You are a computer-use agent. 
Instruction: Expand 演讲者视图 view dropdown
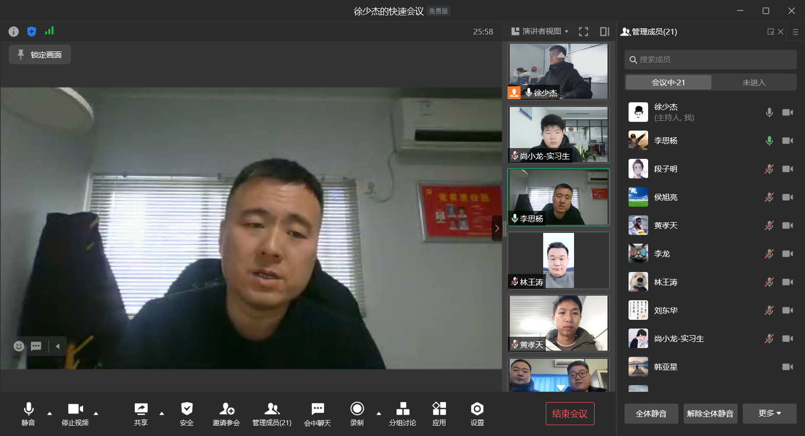[540, 32]
